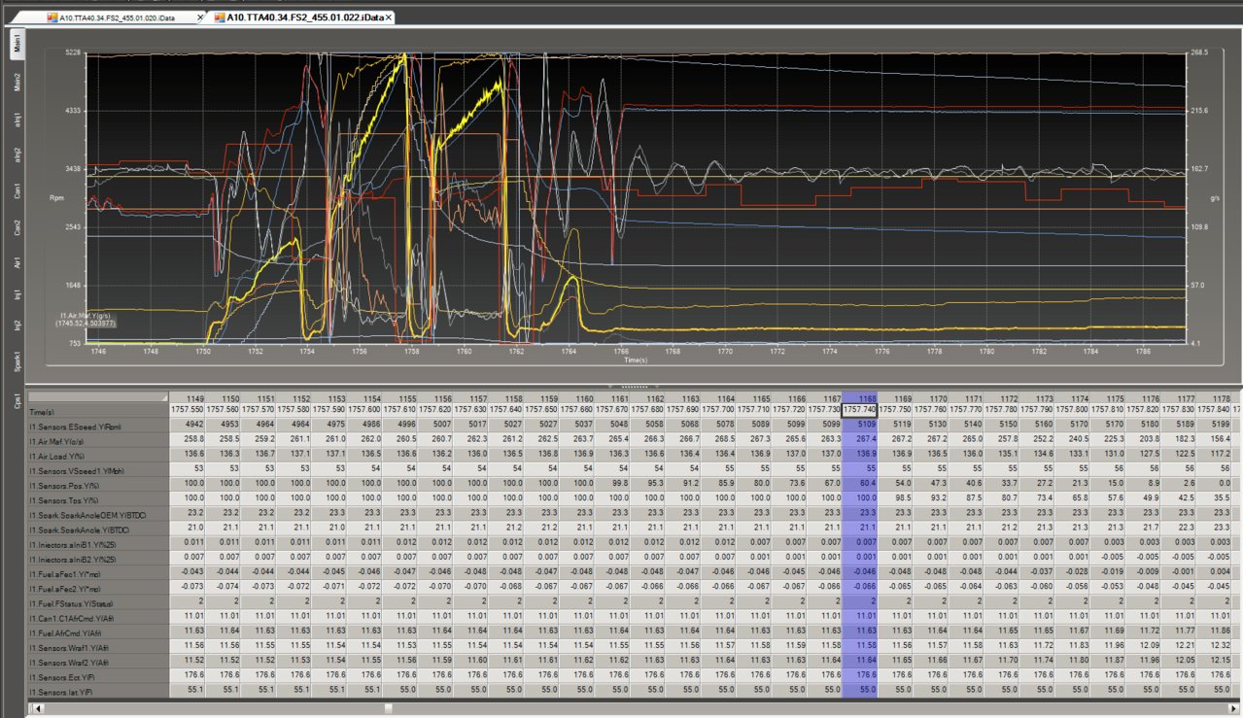Click the 1758 tick on the chart time axis
1243x718 pixels.
(411, 351)
